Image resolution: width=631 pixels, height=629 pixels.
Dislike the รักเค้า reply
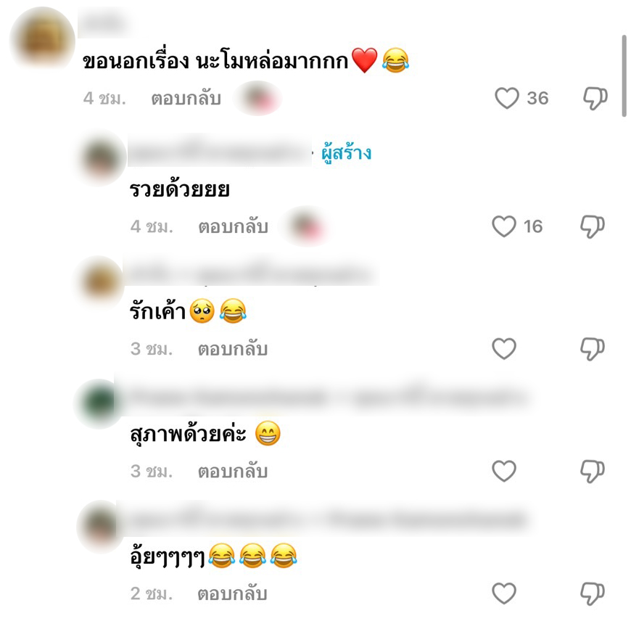pyautogui.click(x=593, y=349)
